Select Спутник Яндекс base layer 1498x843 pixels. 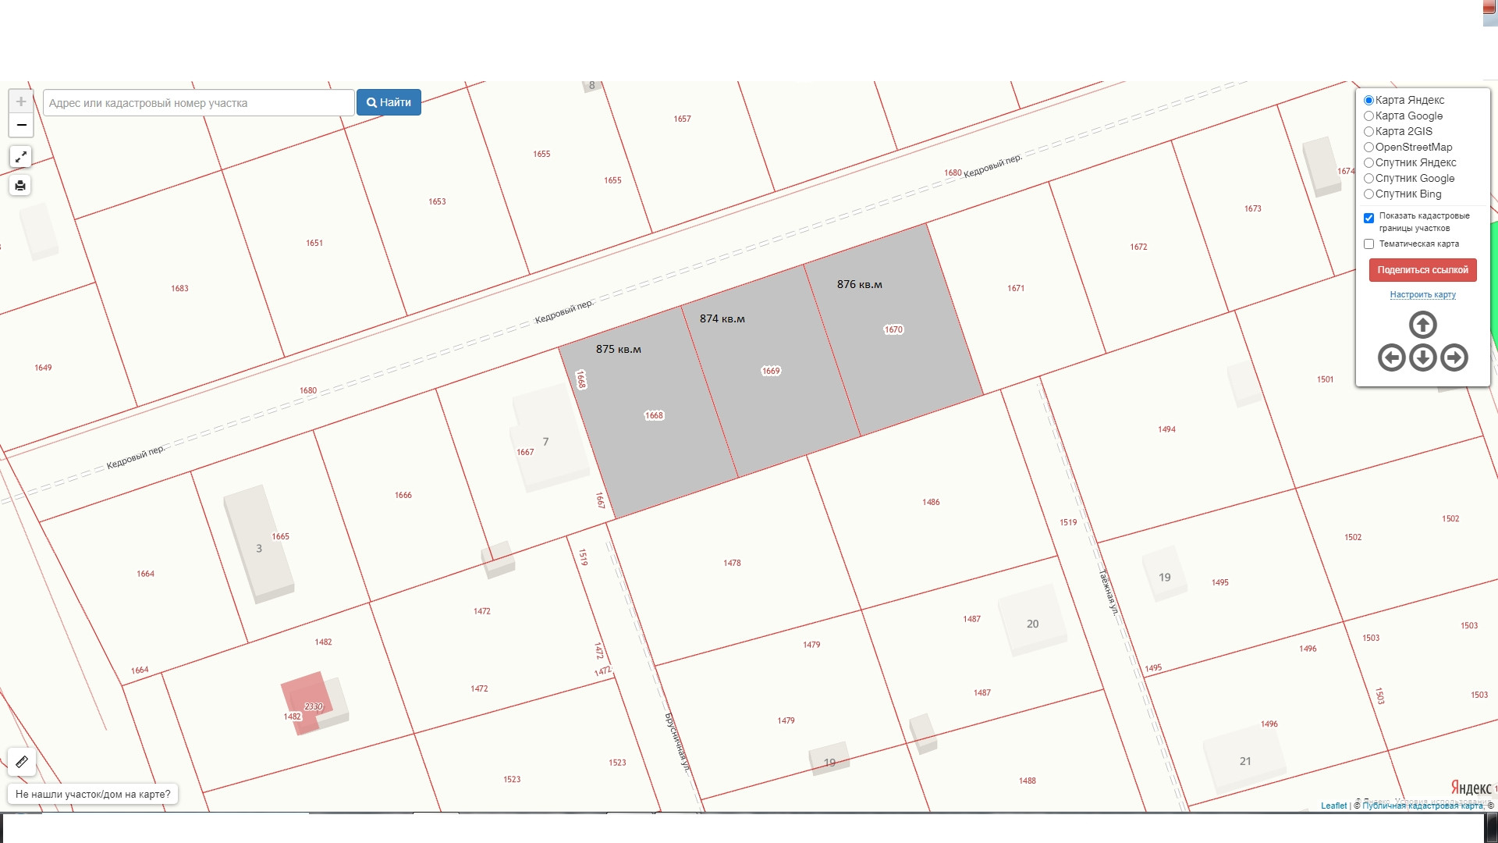point(1368,163)
